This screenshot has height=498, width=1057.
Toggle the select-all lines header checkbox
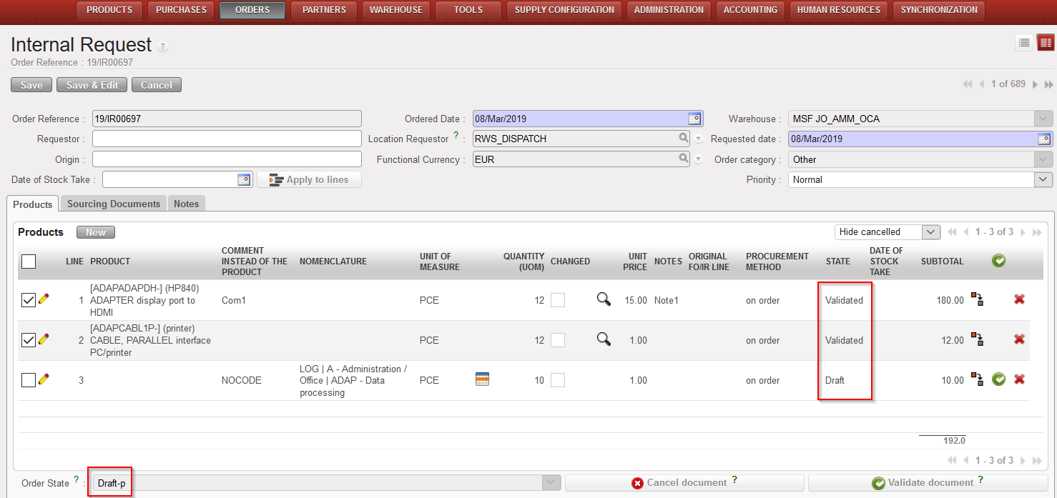click(28, 262)
